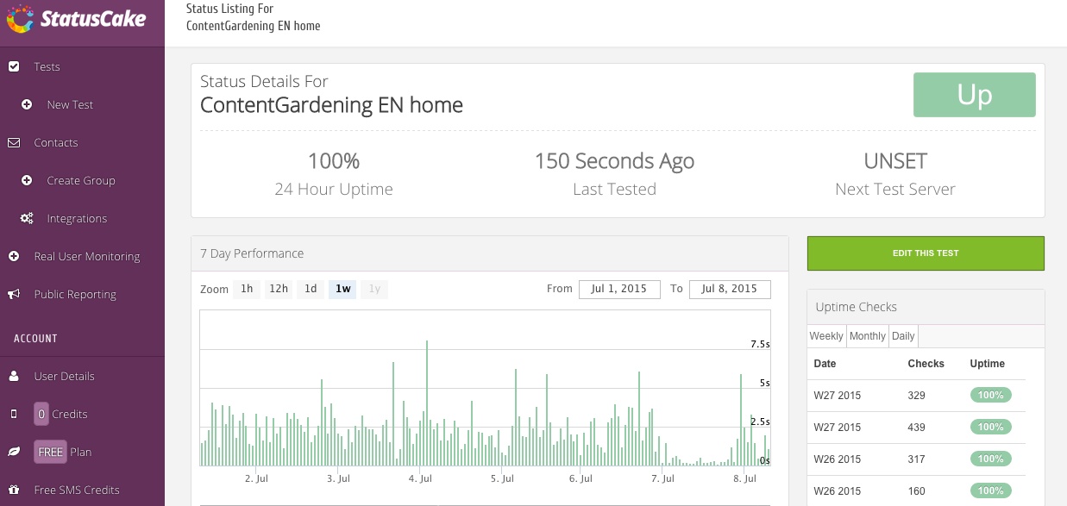The width and height of the screenshot is (1067, 506).
Task: Set chart zoom to 1h
Action: [247, 289]
